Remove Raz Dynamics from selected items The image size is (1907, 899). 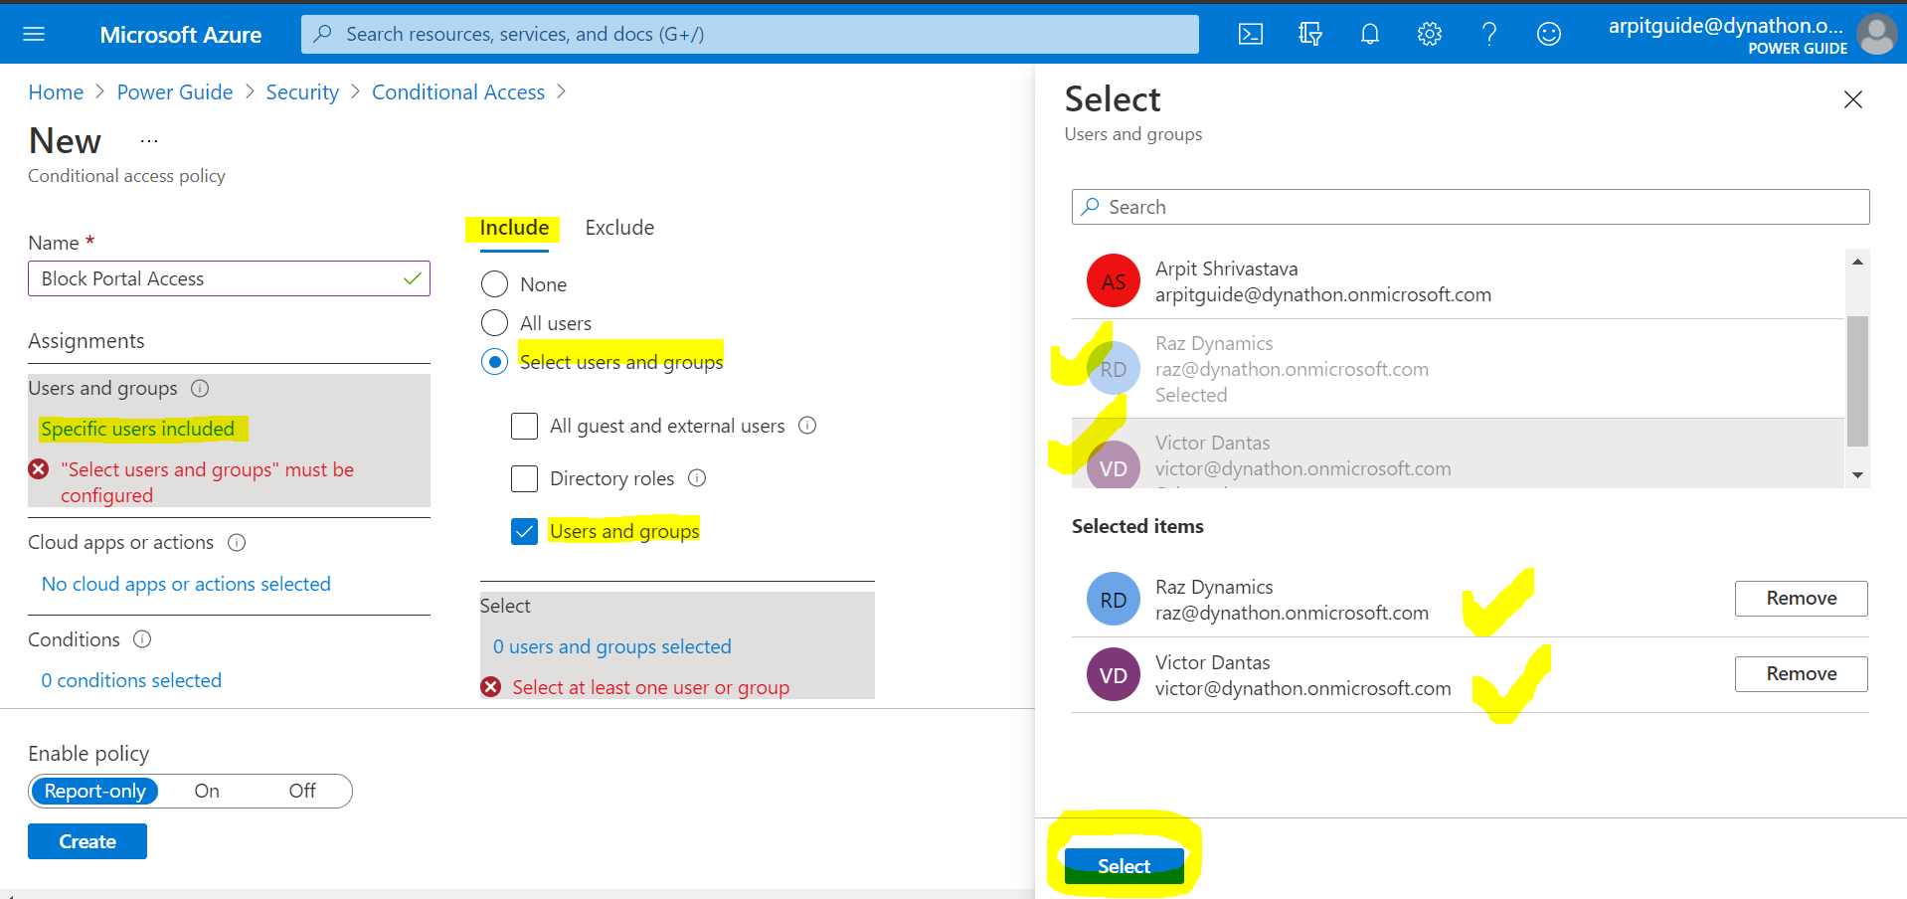(x=1801, y=599)
